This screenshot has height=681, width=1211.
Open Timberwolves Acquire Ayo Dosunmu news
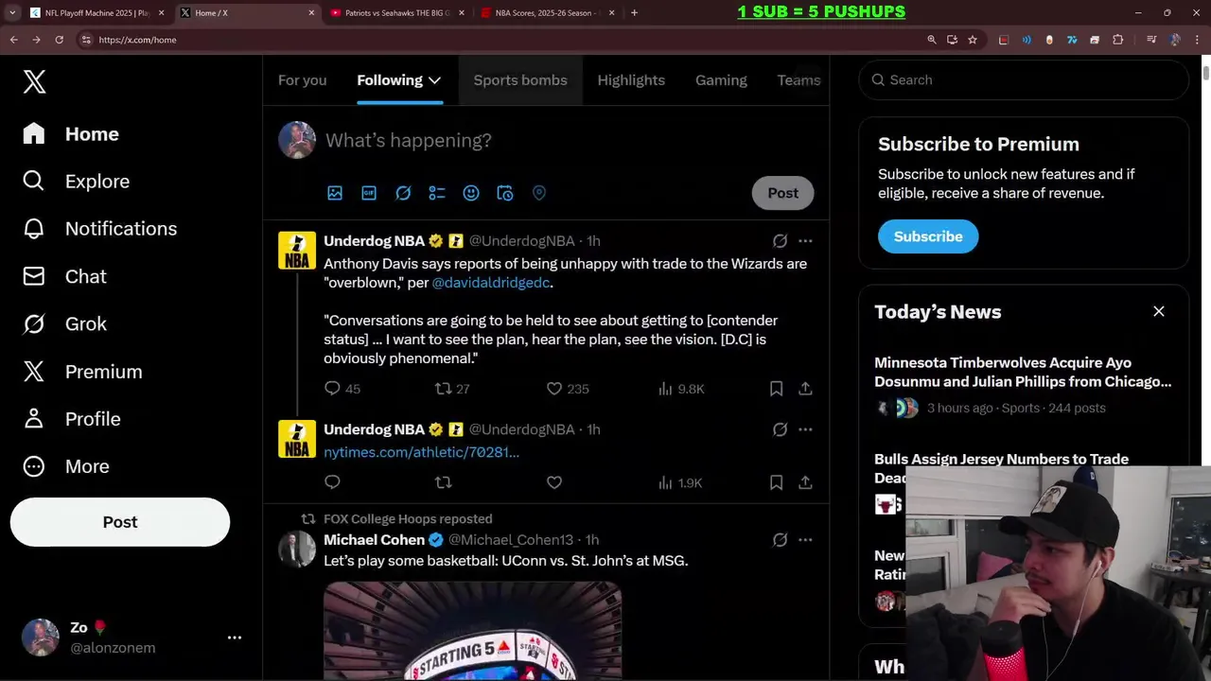[x=1023, y=372]
